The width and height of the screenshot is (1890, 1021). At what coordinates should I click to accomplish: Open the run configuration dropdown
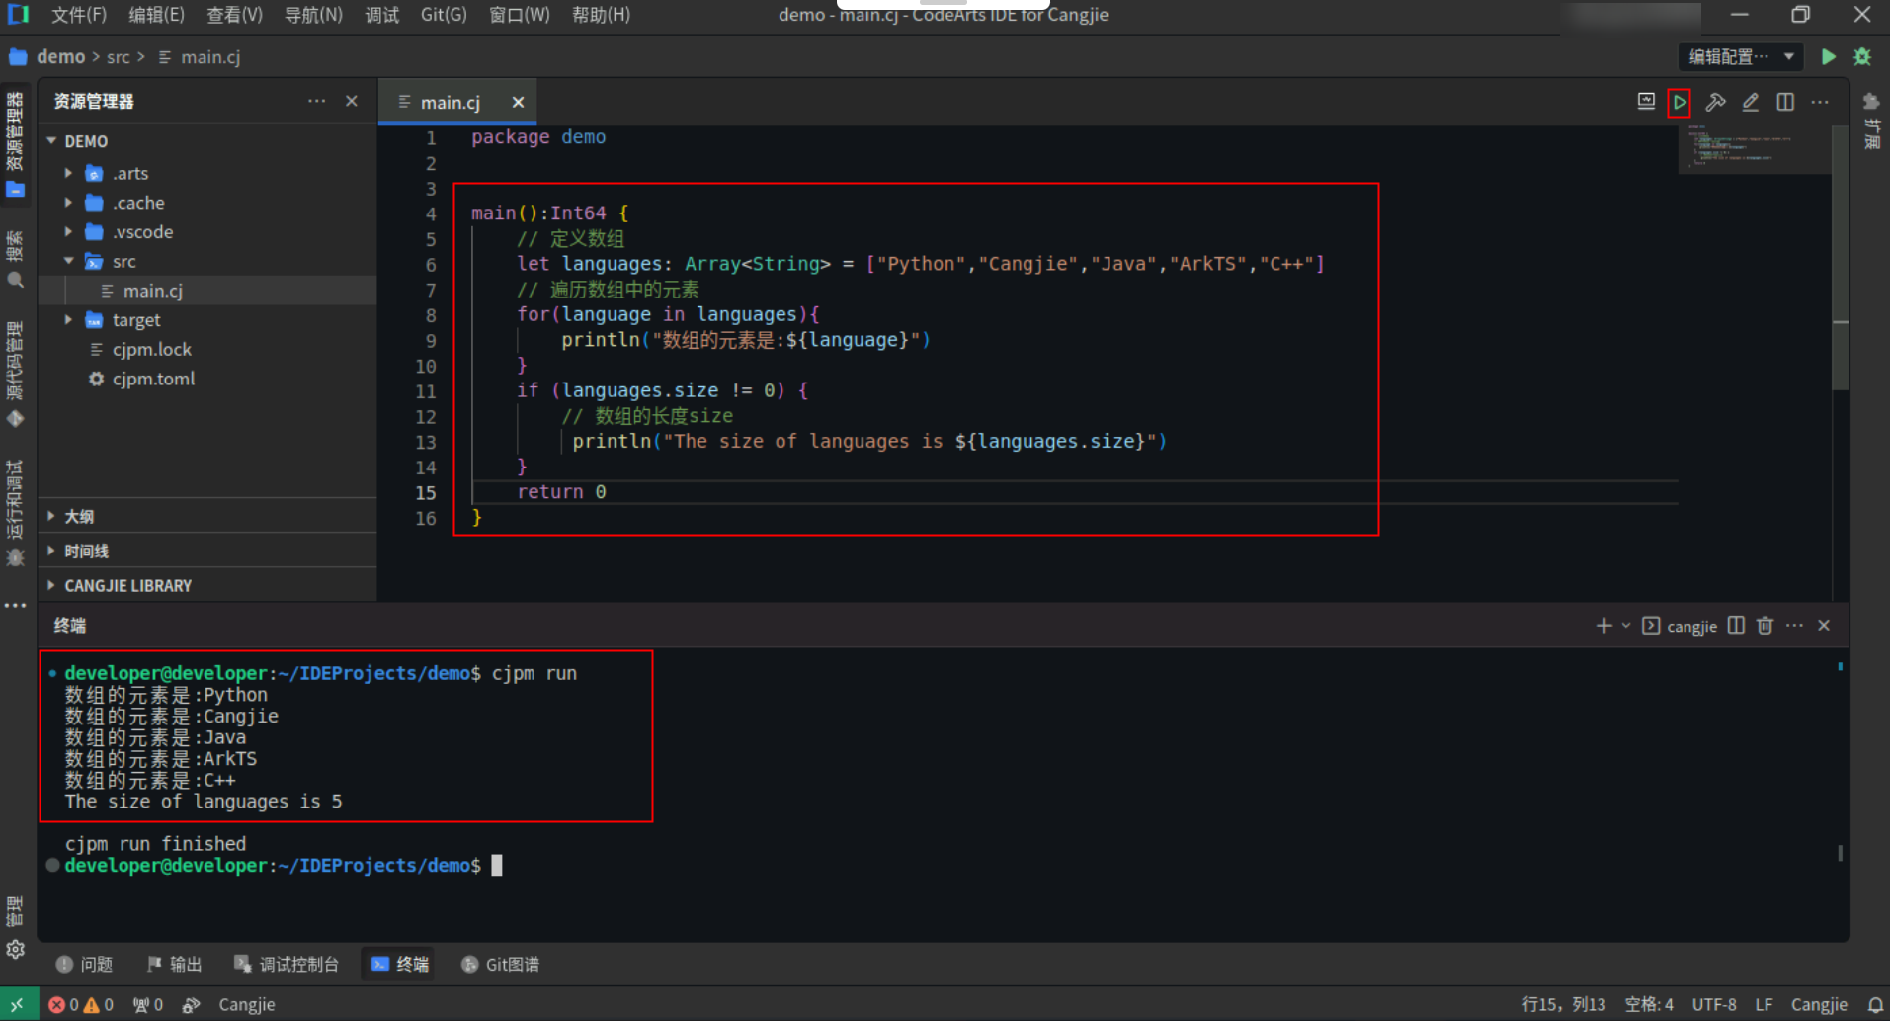1740,56
